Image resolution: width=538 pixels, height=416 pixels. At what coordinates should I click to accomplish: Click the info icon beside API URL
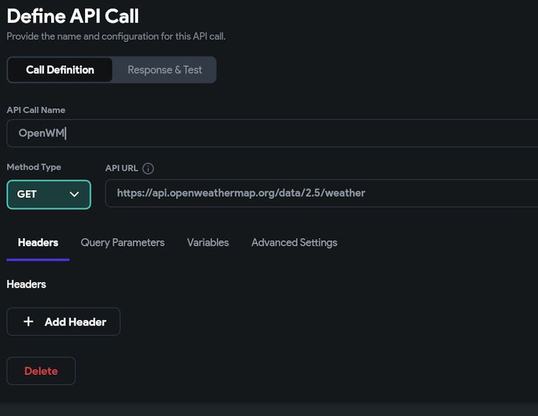(148, 168)
